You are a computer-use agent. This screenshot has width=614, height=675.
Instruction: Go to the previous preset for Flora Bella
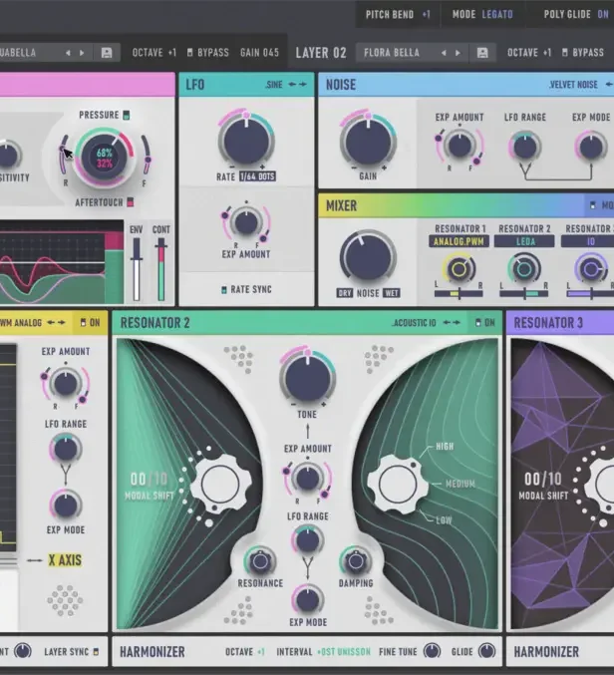coord(444,53)
